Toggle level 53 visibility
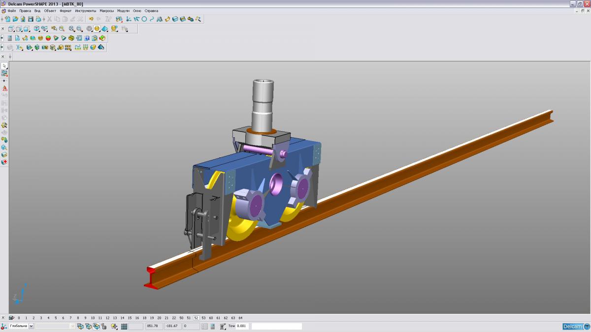 coord(203,318)
